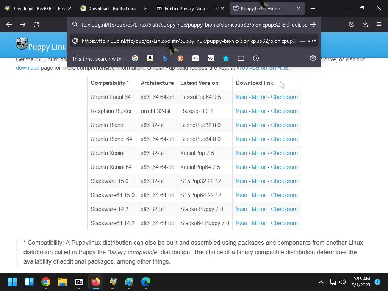The image size is (388, 291).
Task: Switch to Download - Bodhi Linux tab
Action: pyautogui.click(x=114, y=8)
